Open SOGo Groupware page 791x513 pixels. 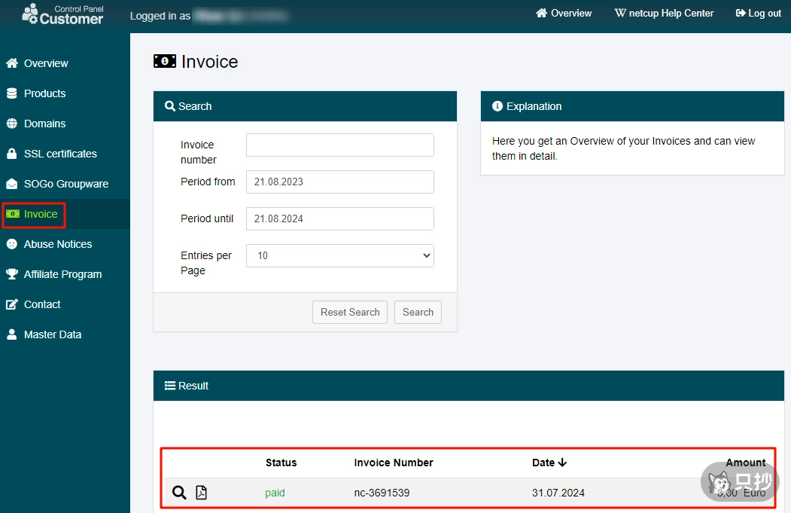coord(65,184)
